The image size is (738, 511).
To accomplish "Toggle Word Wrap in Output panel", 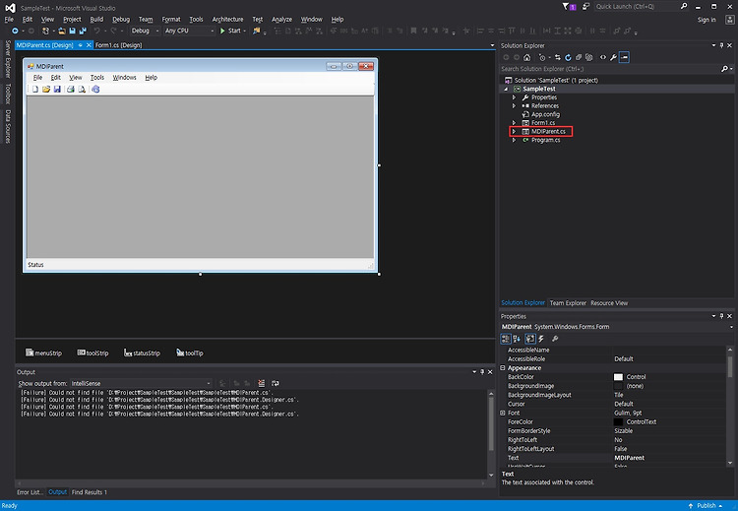I will coord(276,383).
